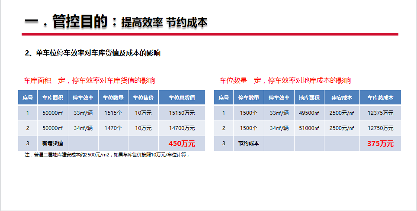Screen dimensions: 417x211
Task: Click 2500元/㎡ in the 12375万元 row
Action: [x=342, y=113]
